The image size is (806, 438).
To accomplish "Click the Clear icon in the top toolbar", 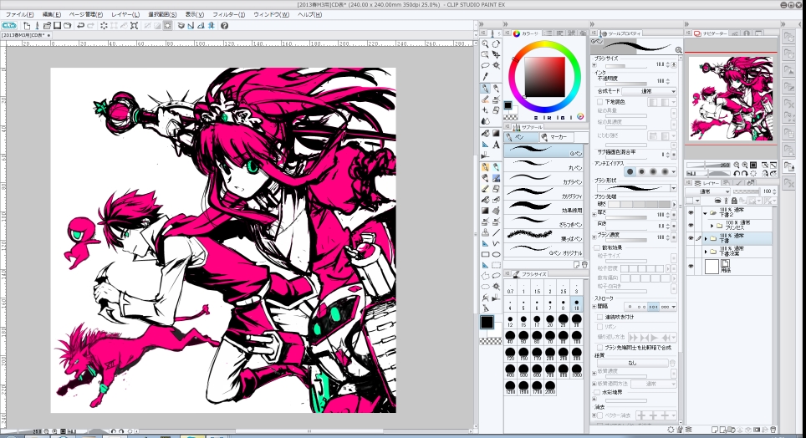I will click(104, 25).
